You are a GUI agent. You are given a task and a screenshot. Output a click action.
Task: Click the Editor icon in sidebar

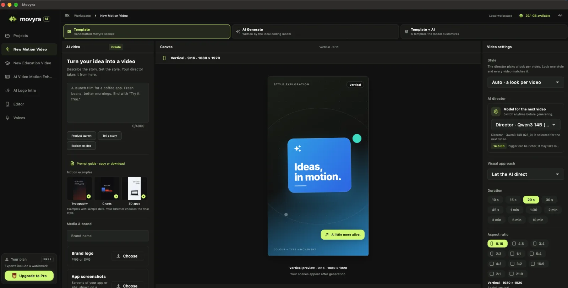[7, 104]
